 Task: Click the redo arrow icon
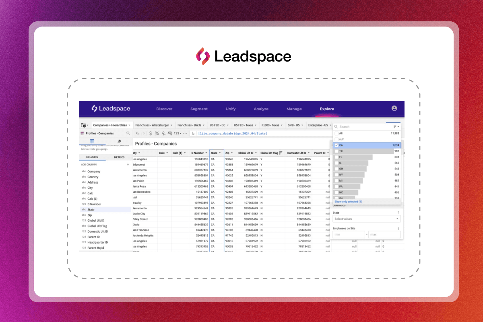[143, 133]
